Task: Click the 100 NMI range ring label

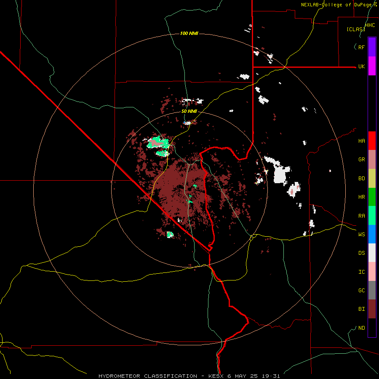Action: (x=189, y=33)
